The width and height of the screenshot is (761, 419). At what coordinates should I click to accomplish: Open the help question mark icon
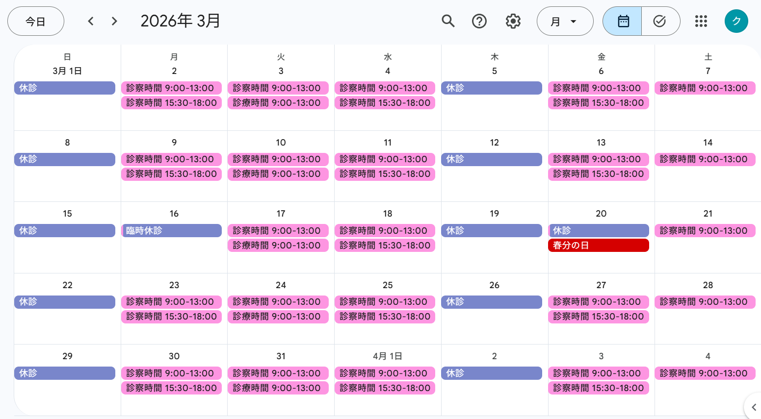pos(479,21)
